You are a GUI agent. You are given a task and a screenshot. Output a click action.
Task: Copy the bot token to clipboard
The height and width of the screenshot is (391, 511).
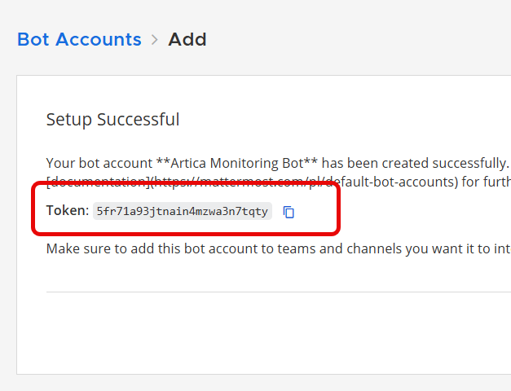[289, 212]
